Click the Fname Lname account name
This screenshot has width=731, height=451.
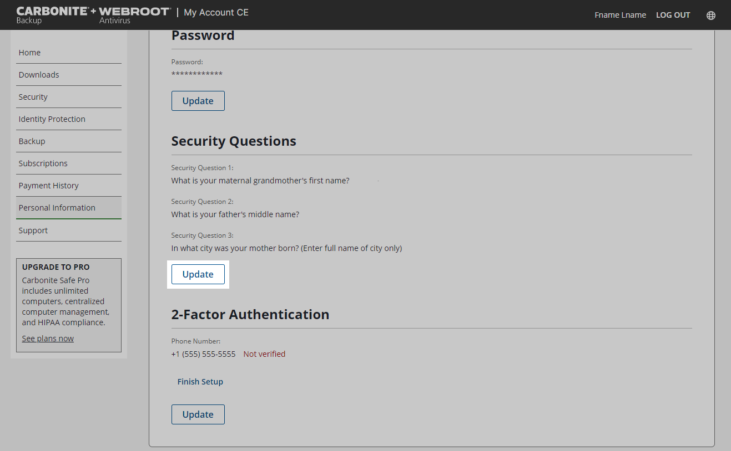(x=620, y=15)
